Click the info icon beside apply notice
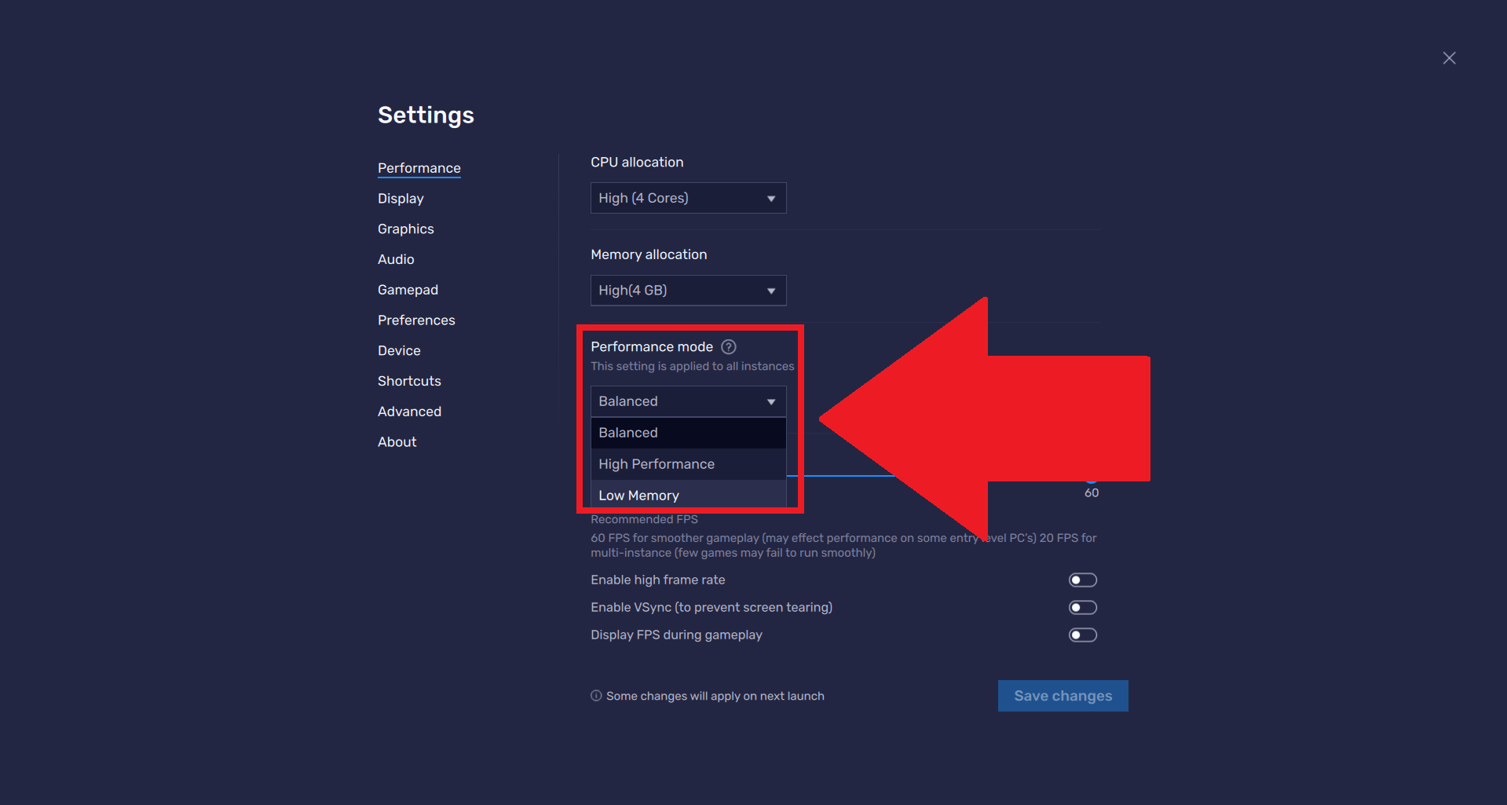 pyautogui.click(x=595, y=696)
